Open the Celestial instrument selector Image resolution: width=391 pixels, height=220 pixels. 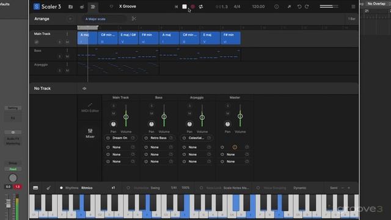pyautogui.click(x=196, y=138)
